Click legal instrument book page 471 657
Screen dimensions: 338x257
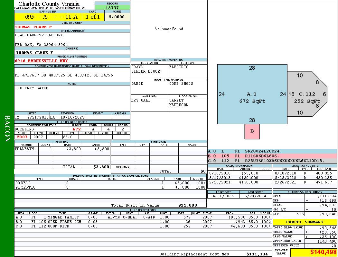324,182
